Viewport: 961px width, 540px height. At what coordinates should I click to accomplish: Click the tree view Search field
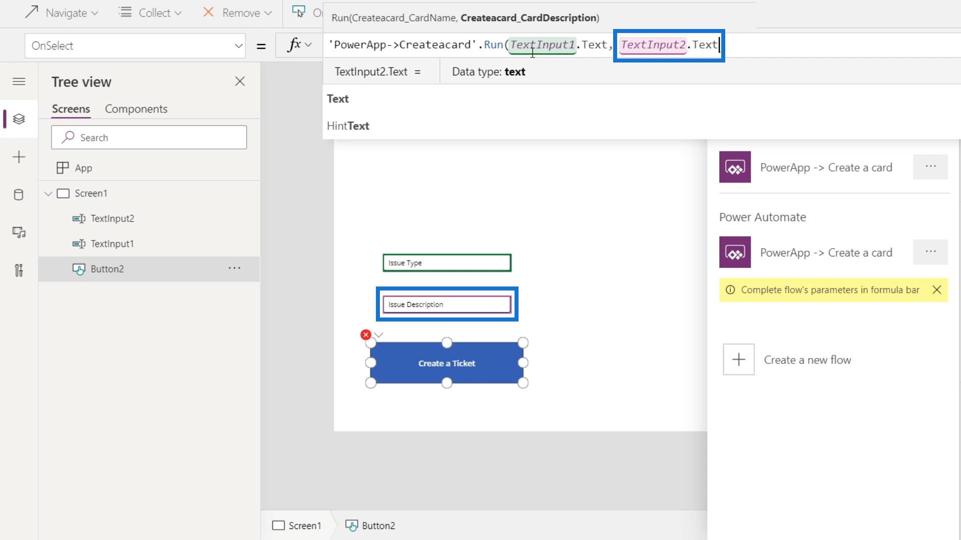coord(149,137)
